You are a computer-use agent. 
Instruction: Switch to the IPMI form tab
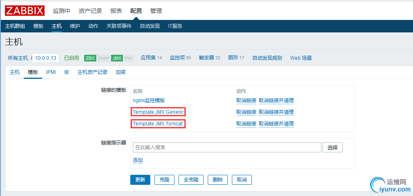(51, 72)
